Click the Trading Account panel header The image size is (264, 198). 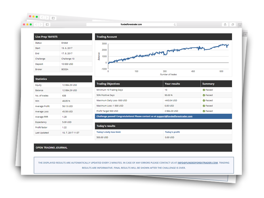click(x=163, y=37)
